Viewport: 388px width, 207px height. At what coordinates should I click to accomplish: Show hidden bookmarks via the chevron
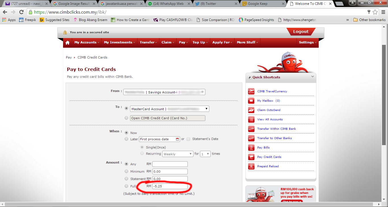click(x=348, y=20)
